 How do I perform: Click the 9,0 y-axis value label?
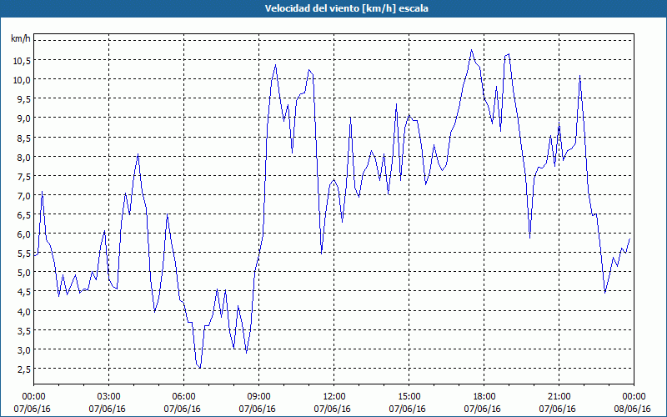(x=23, y=118)
